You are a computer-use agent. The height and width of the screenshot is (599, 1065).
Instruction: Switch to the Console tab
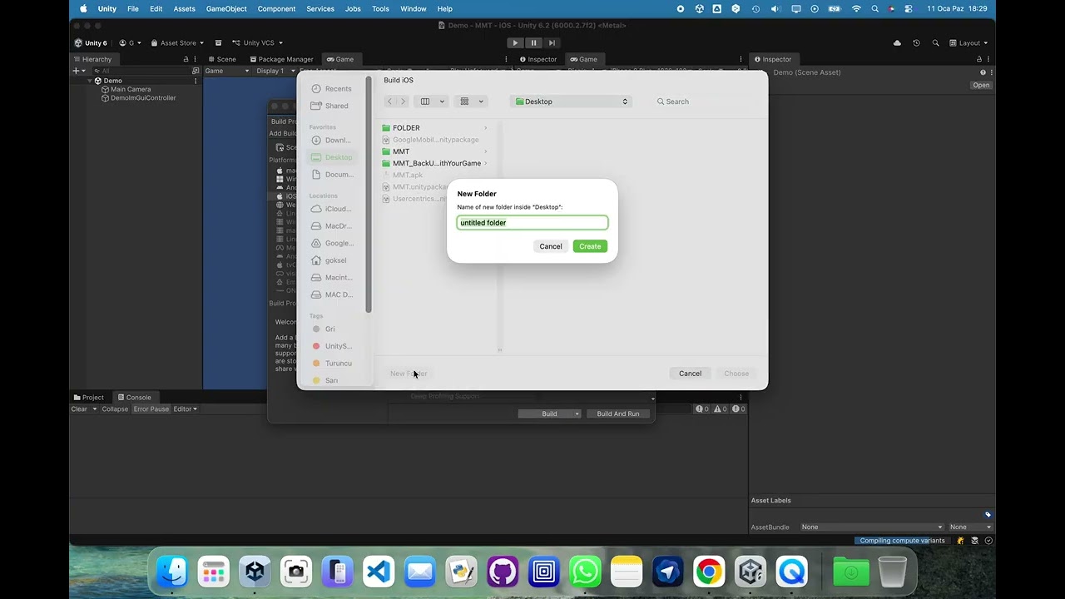click(x=134, y=397)
